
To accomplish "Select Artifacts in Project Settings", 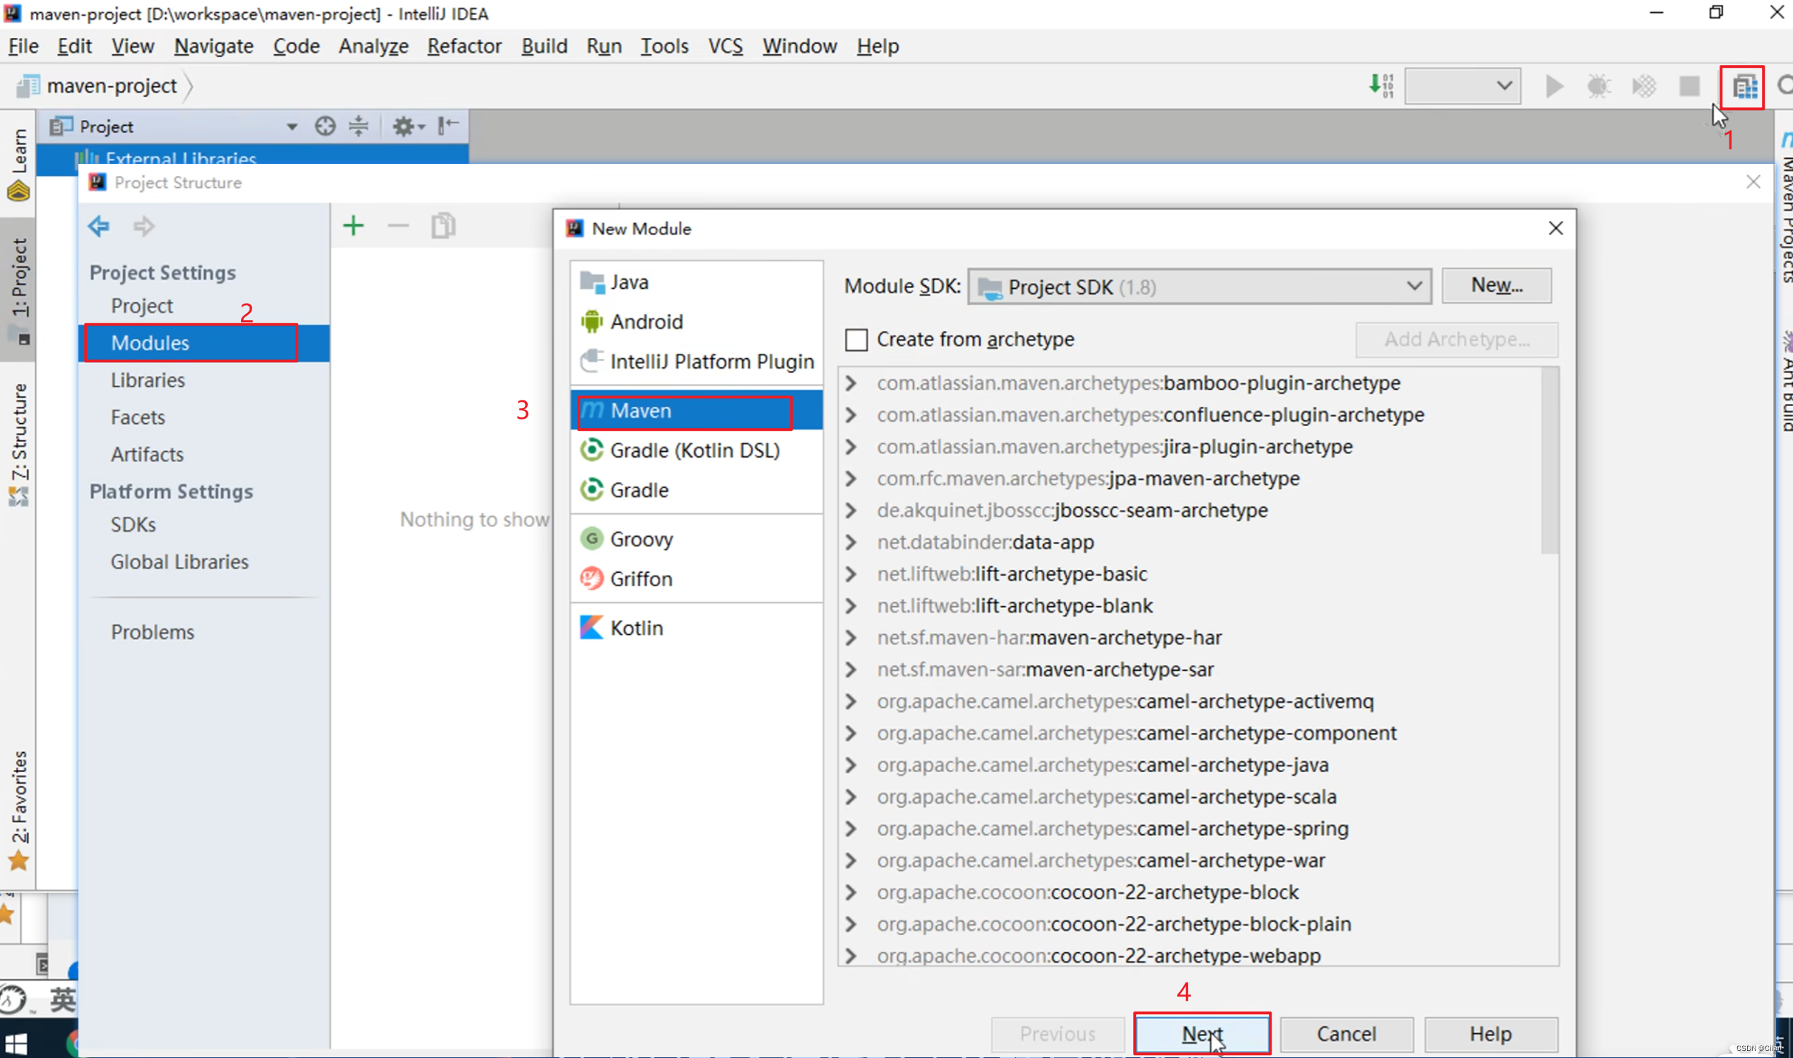I will point(204,454).
